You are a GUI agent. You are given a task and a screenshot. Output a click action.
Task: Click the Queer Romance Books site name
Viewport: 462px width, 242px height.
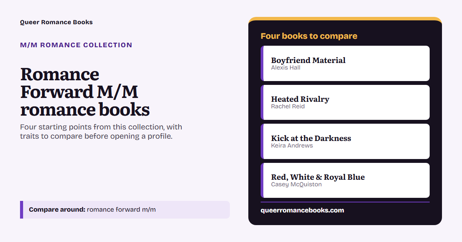(x=56, y=22)
